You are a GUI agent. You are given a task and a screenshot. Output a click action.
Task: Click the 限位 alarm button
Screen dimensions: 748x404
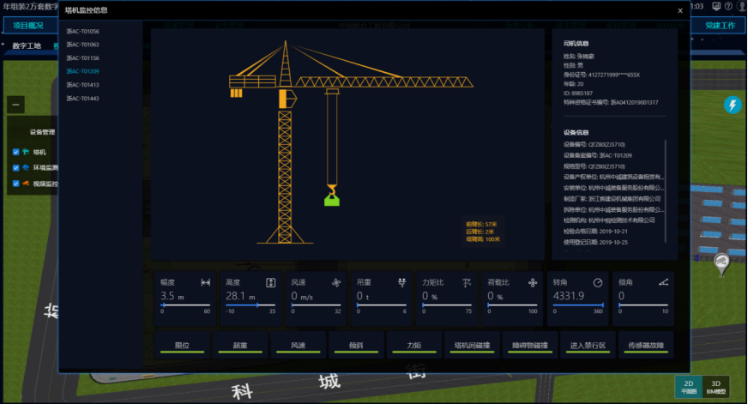182,346
